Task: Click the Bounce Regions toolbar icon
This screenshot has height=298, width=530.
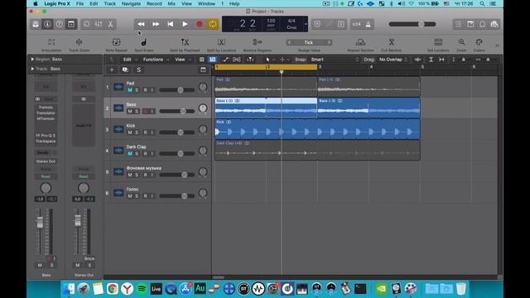Action: (x=258, y=42)
